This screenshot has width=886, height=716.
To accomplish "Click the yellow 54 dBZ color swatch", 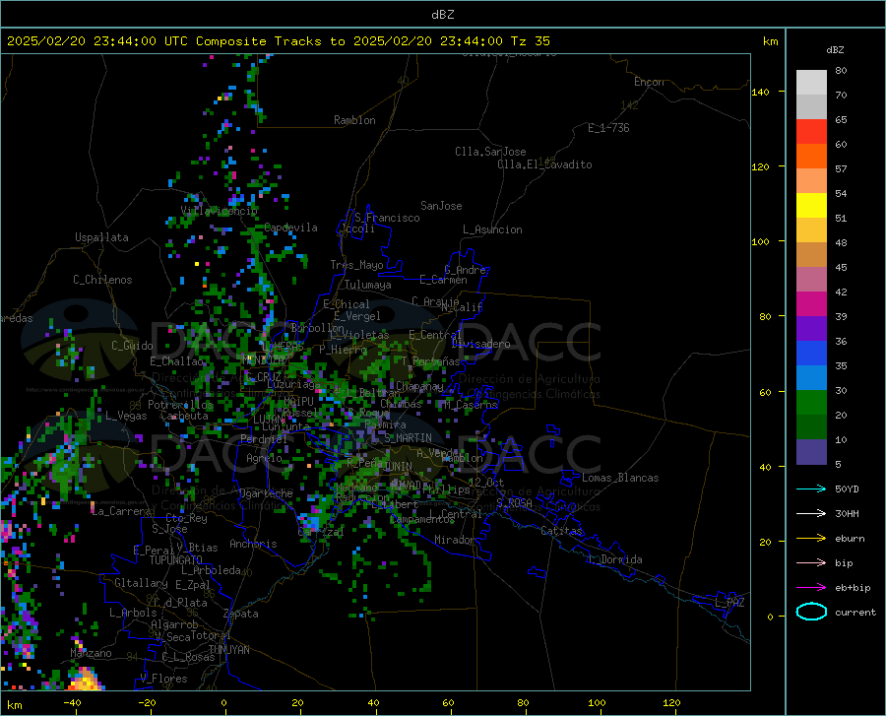I will click(x=811, y=205).
